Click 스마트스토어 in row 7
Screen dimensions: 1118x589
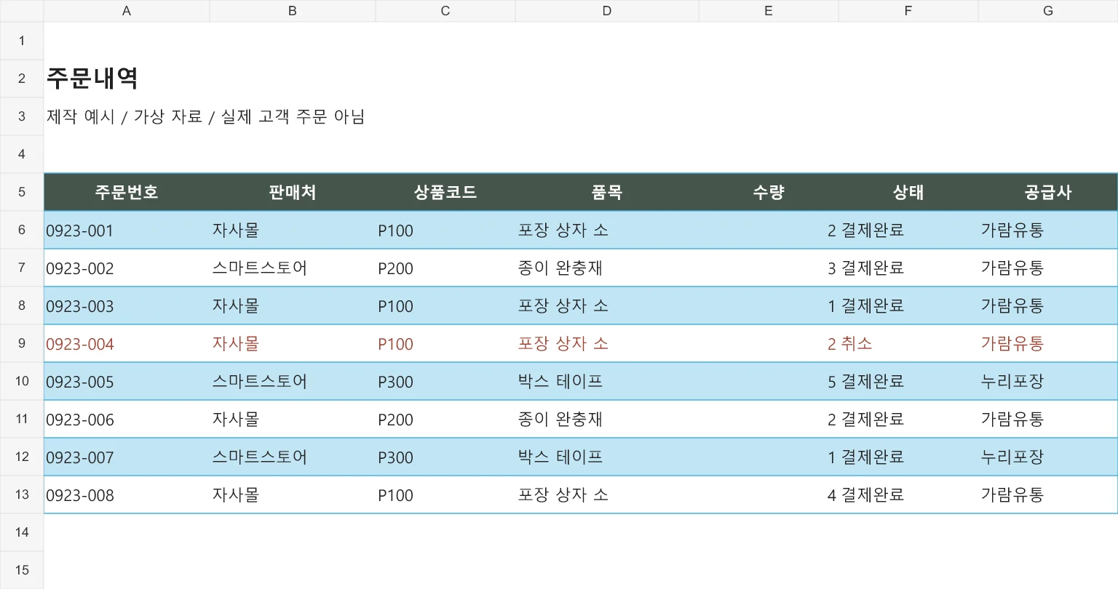tap(293, 268)
